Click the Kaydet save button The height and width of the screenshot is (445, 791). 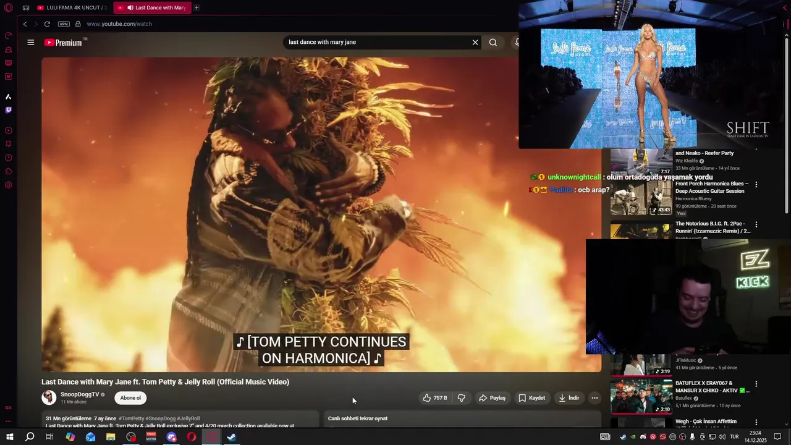point(532,398)
